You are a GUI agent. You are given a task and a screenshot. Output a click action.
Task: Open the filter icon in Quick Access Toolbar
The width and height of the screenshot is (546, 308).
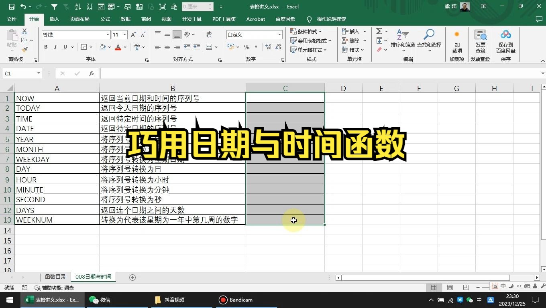coord(54,6)
